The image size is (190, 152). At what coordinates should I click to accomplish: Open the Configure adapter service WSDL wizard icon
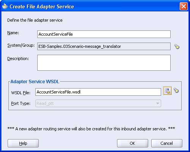(x=167, y=91)
